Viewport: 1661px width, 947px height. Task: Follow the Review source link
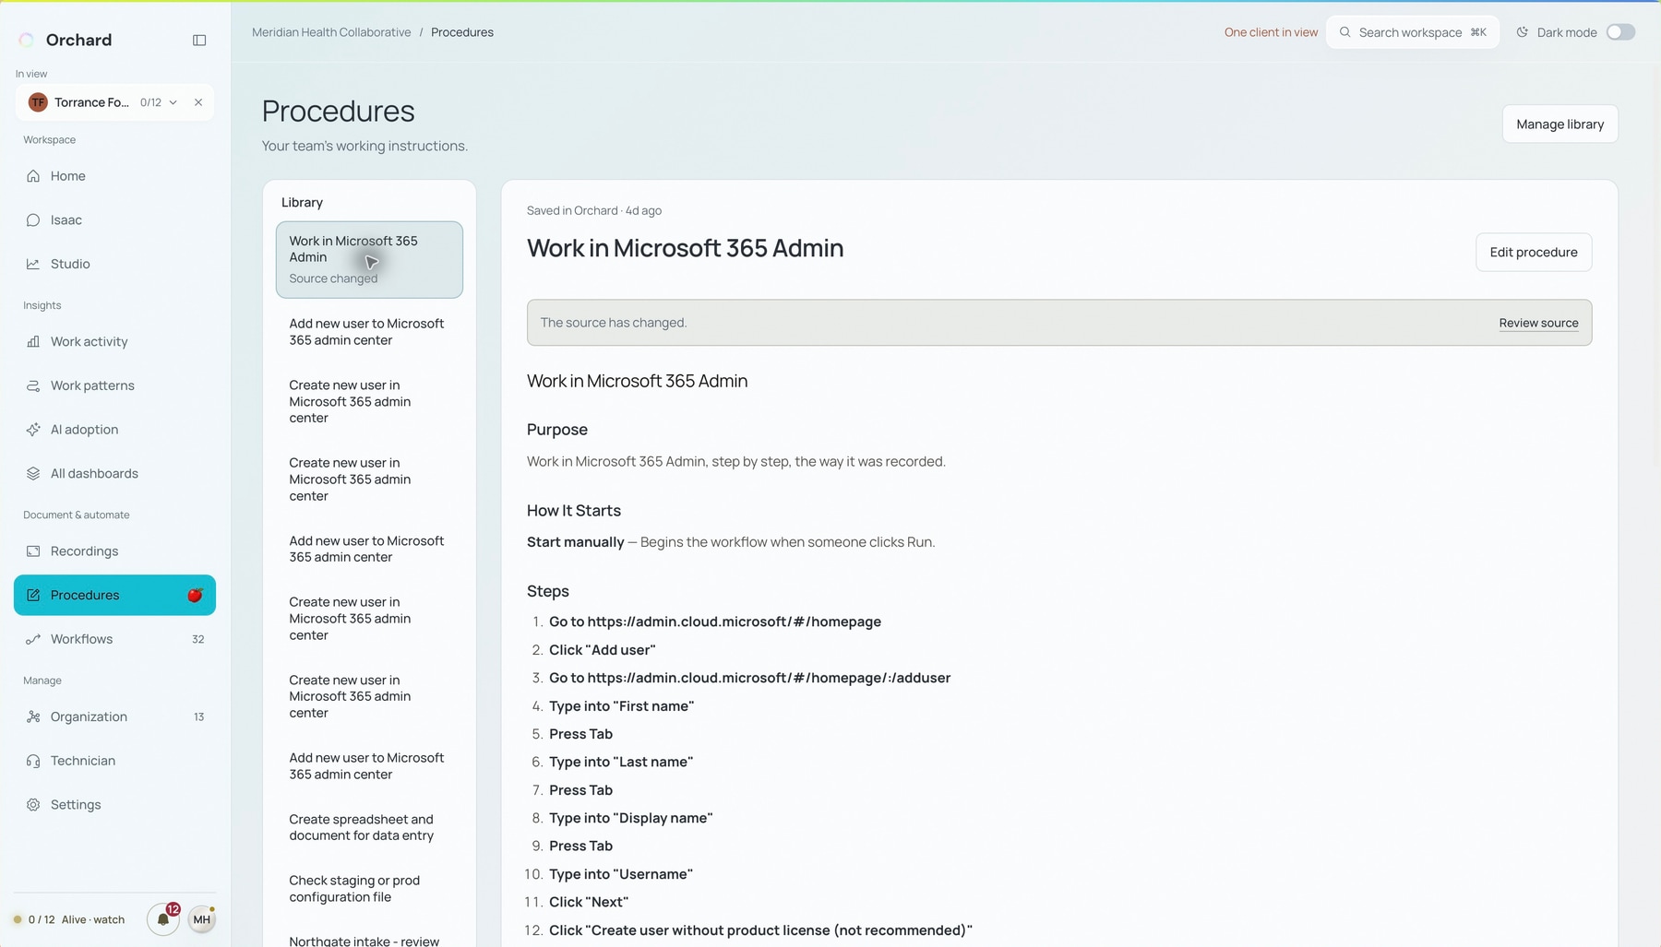[x=1538, y=323]
